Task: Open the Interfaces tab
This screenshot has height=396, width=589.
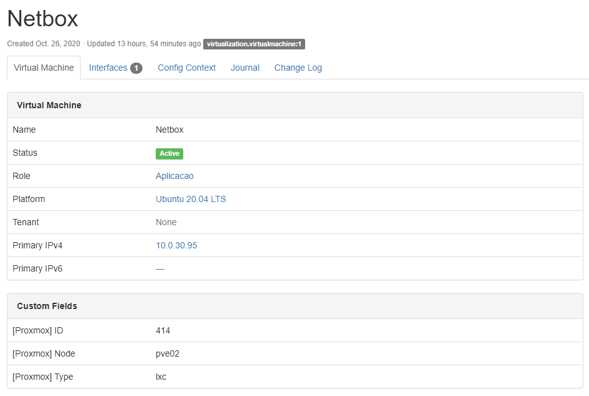Action: (x=115, y=68)
